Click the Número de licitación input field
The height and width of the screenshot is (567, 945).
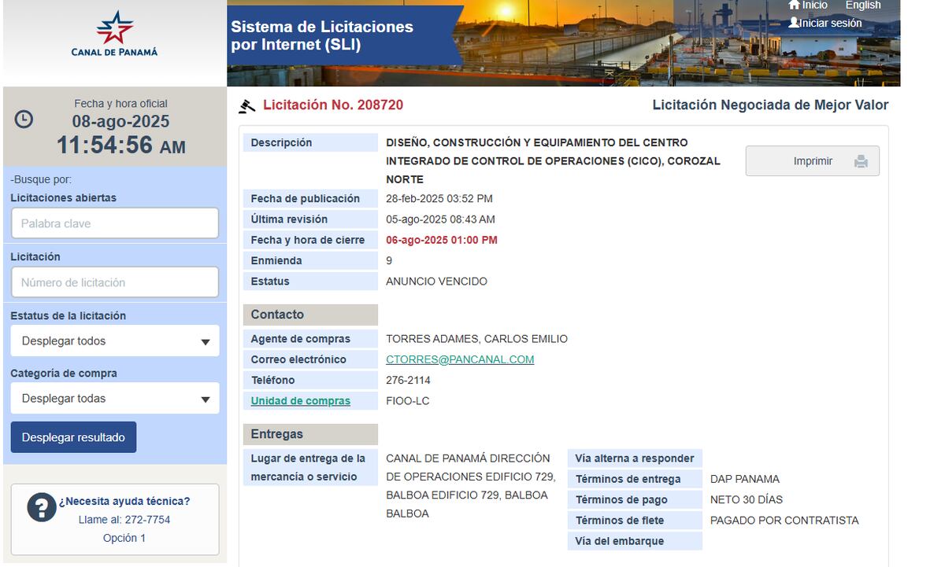[114, 282]
